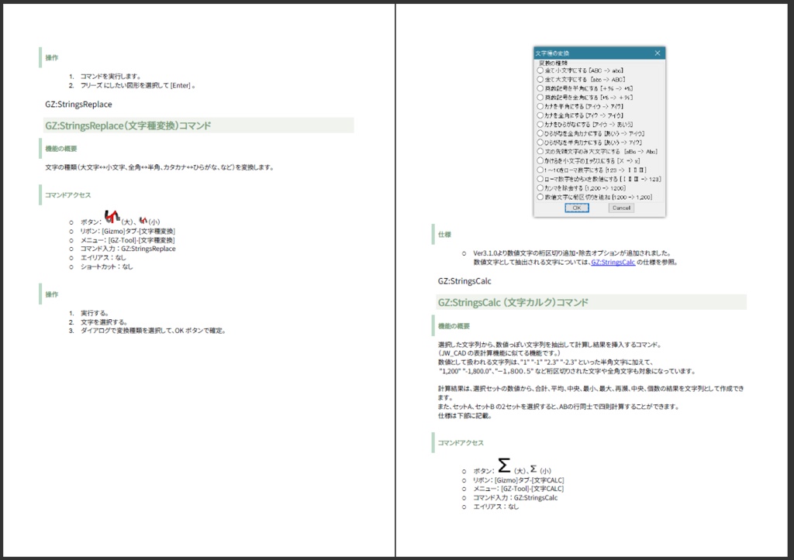Select the small Σ StringsCalc icon
The height and width of the screenshot is (560, 794).
[533, 468]
